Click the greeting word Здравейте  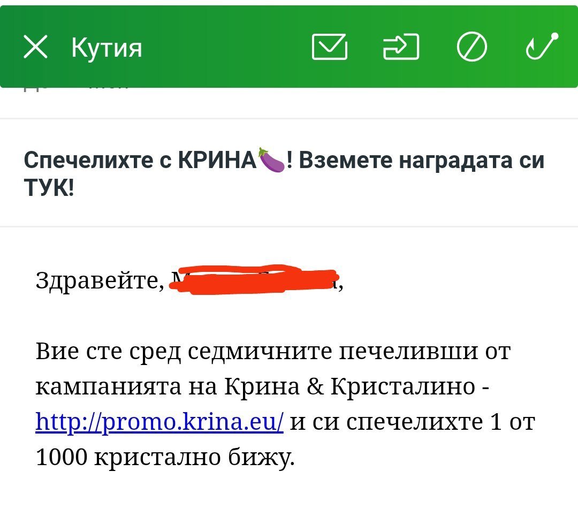(100, 280)
